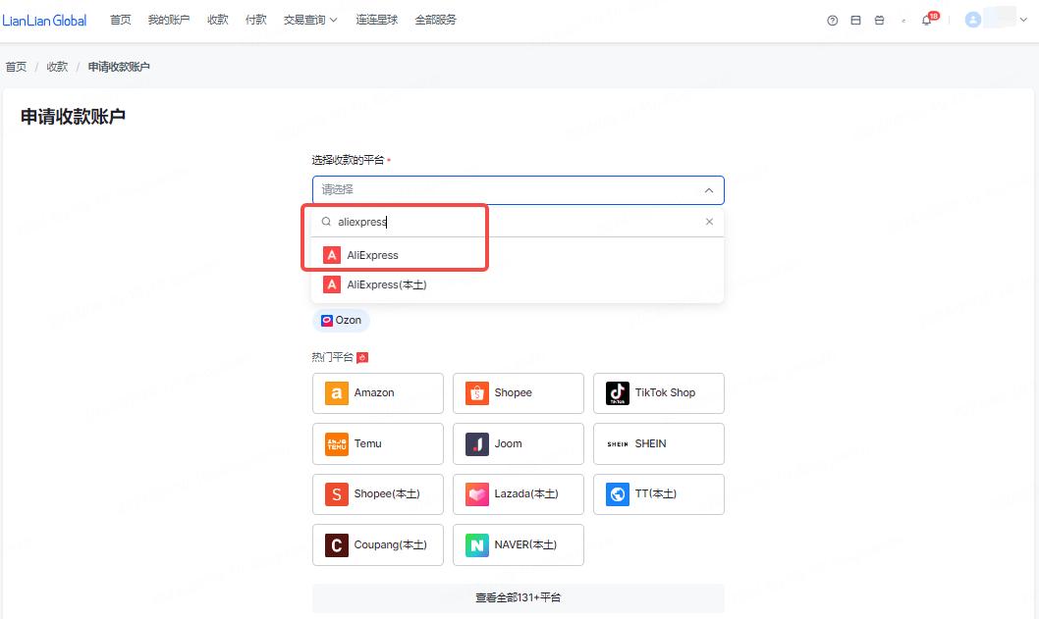Click the TT(本土) globe icon

pyautogui.click(x=618, y=494)
